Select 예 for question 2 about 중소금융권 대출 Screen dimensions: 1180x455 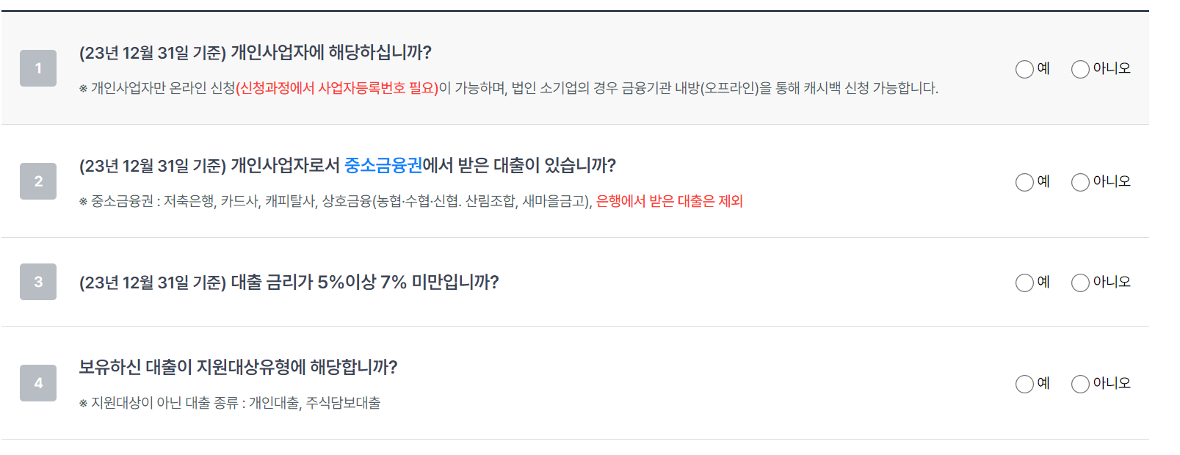[x=1024, y=182]
